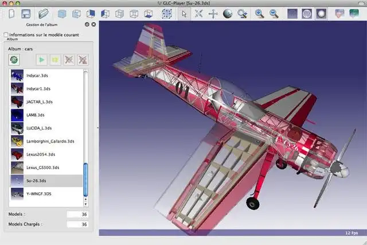Click the Models Chargés count field
The width and height of the screenshot is (367, 245).
pyautogui.click(x=77, y=224)
